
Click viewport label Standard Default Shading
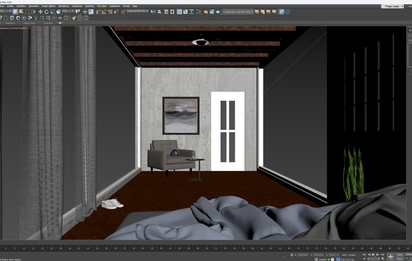click(13, 28)
